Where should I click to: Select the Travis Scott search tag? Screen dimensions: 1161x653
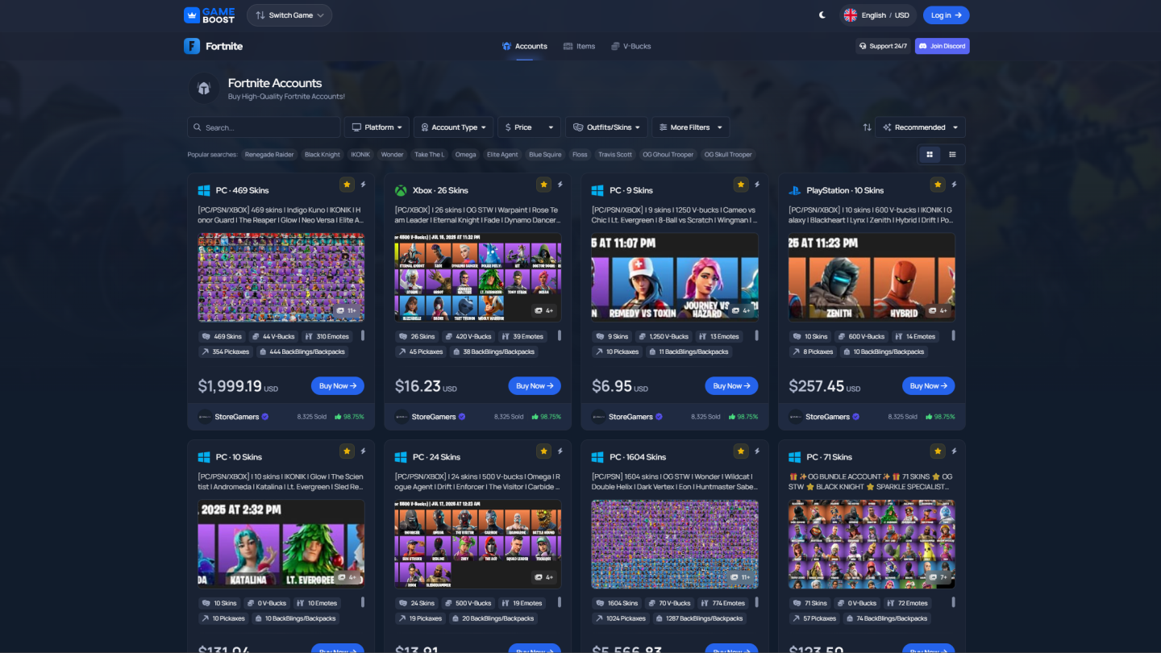click(x=615, y=155)
